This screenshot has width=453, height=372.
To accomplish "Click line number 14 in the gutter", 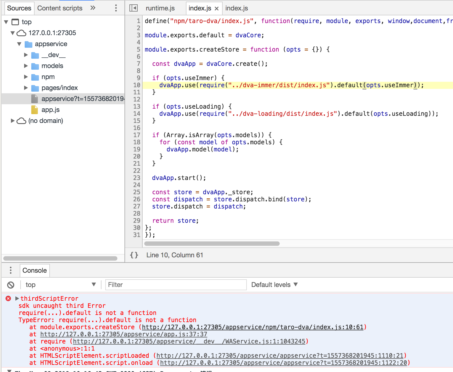I will point(137,114).
